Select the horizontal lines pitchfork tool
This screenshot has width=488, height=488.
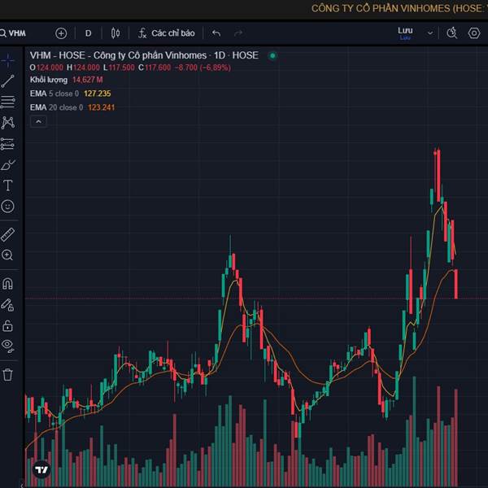tap(8, 102)
